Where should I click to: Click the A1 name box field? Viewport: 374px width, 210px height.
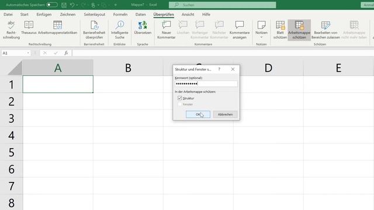click(14, 53)
